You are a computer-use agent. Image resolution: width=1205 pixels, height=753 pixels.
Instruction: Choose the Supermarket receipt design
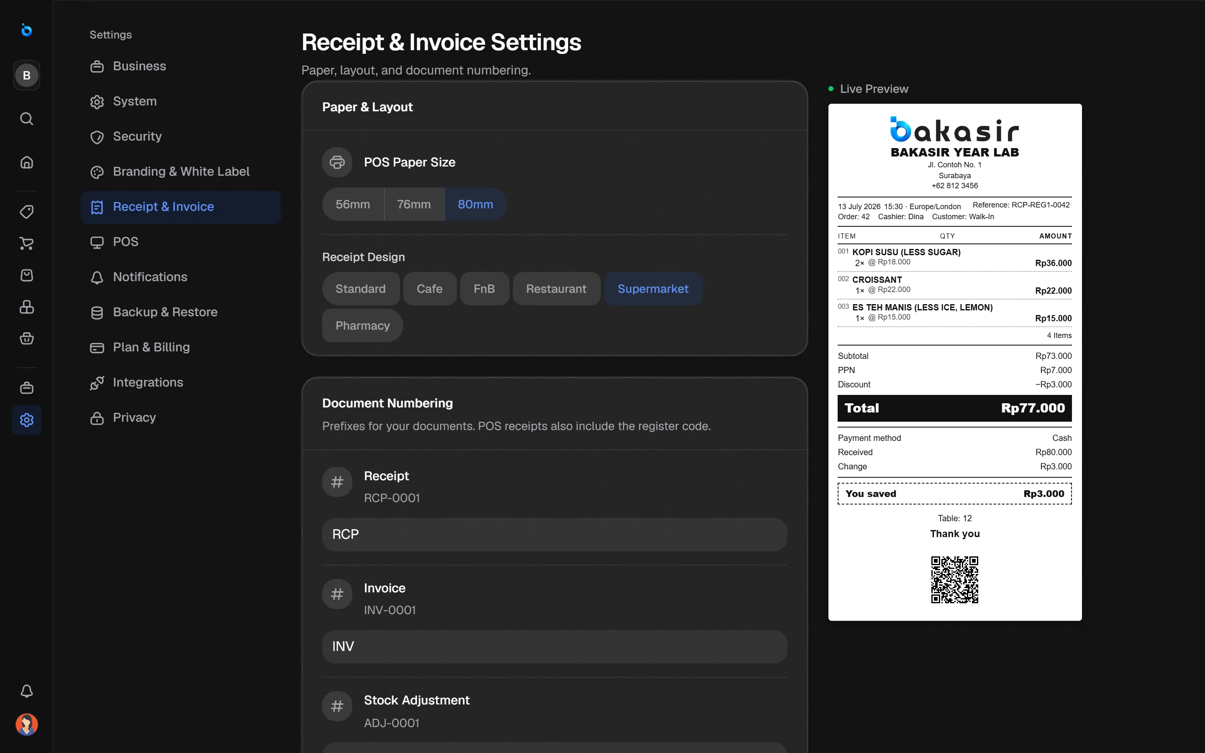tap(653, 289)
